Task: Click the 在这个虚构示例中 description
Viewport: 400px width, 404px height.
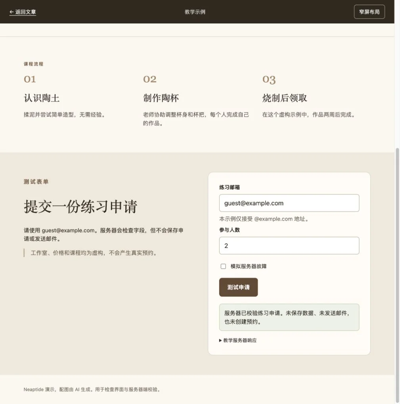Action: pyautogui.click(x=309, y=115)
